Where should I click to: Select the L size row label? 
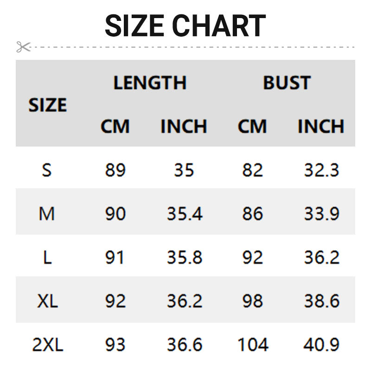click(47, 257)
